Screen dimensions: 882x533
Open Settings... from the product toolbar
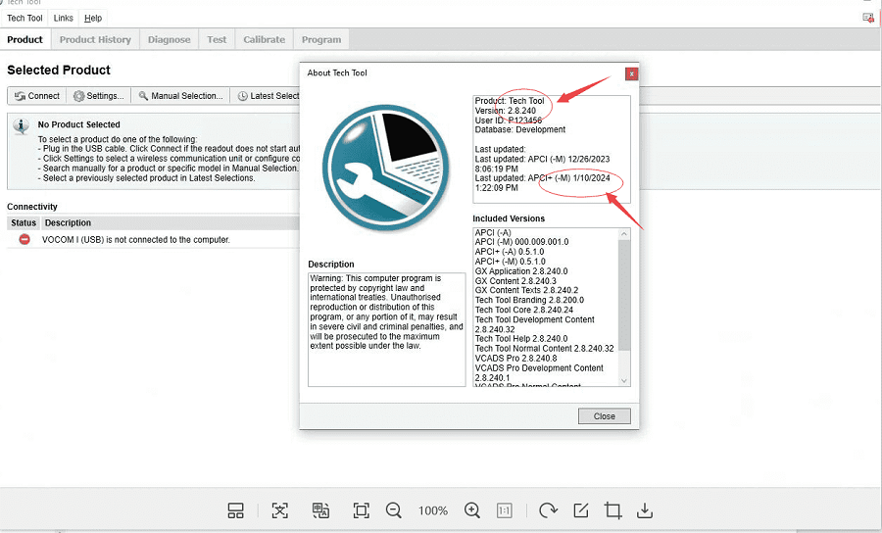tap(98, 96)
